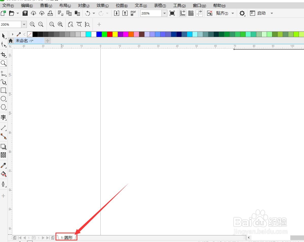Select the Ellipse tool

pyautogui.click(x=4, y=99)
